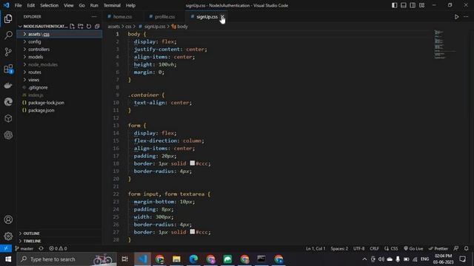The height and width of the screenshot is (266, 474).
Task: Click #ccc color swatch on line 18
Action: tap(193, 163)
